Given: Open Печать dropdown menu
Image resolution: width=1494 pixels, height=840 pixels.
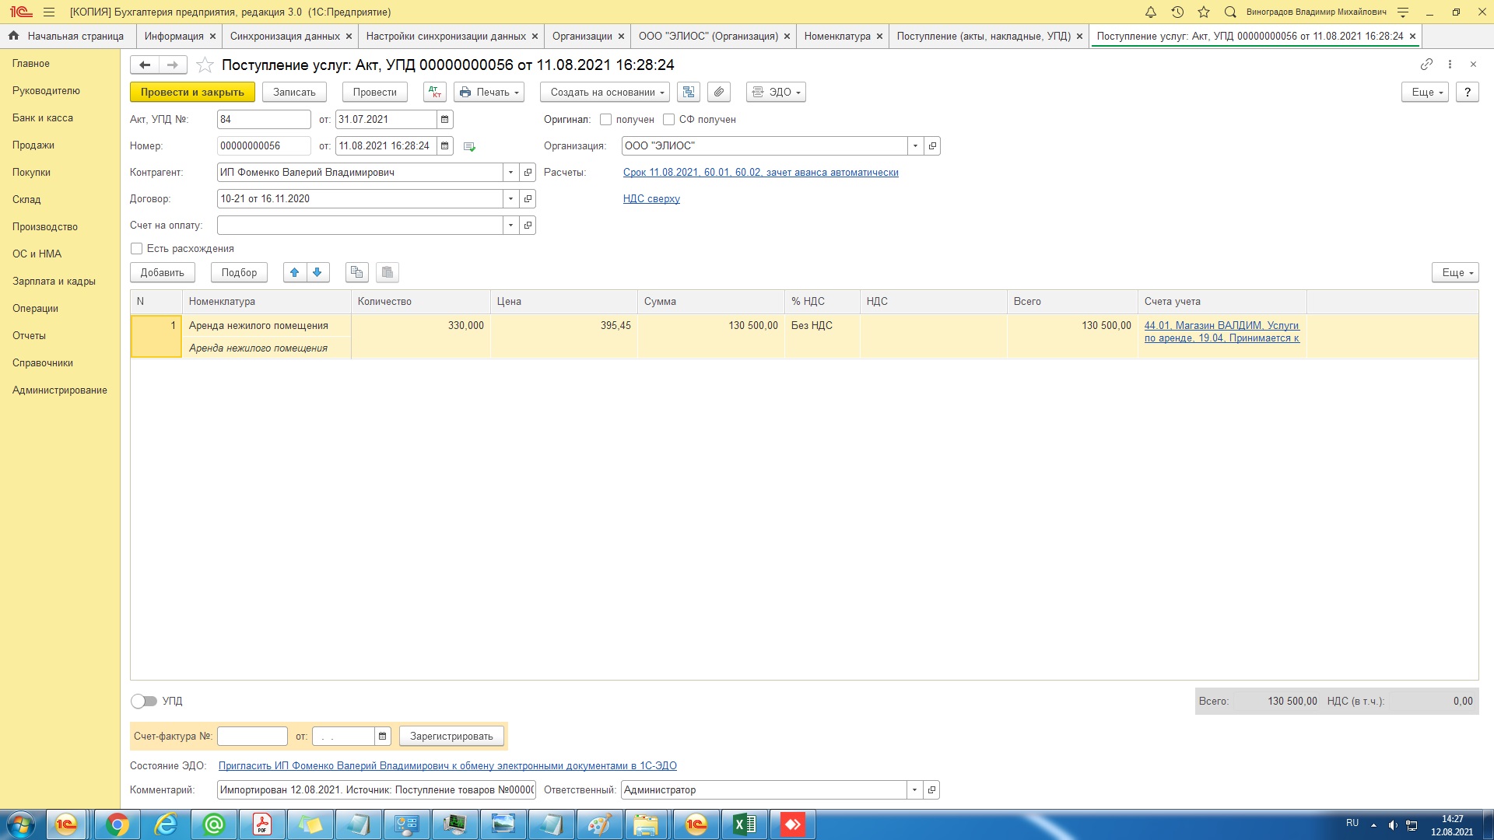Looking at the screenshot, I should point(489,93).
